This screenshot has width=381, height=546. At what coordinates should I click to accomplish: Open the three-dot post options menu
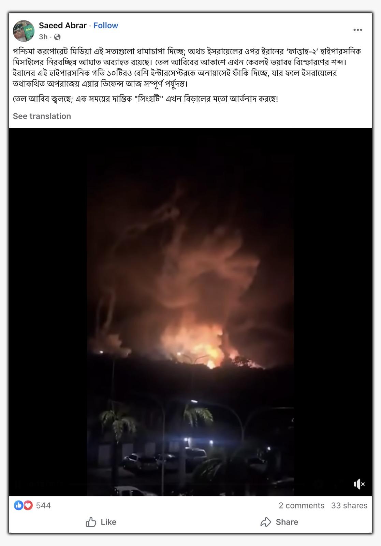pyautogui.click(x=357, y=30)
